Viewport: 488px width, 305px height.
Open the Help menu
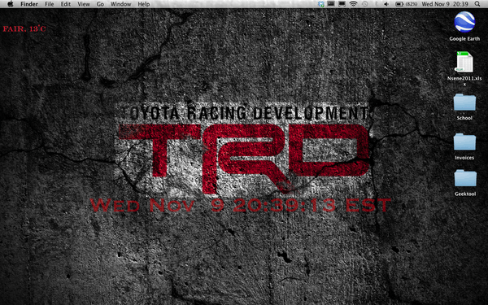click(x=144, y=4)
